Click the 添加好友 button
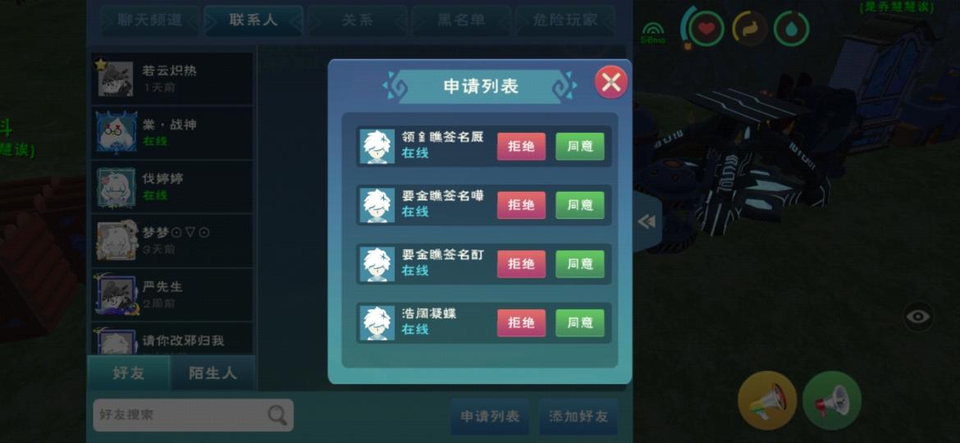 578,416
